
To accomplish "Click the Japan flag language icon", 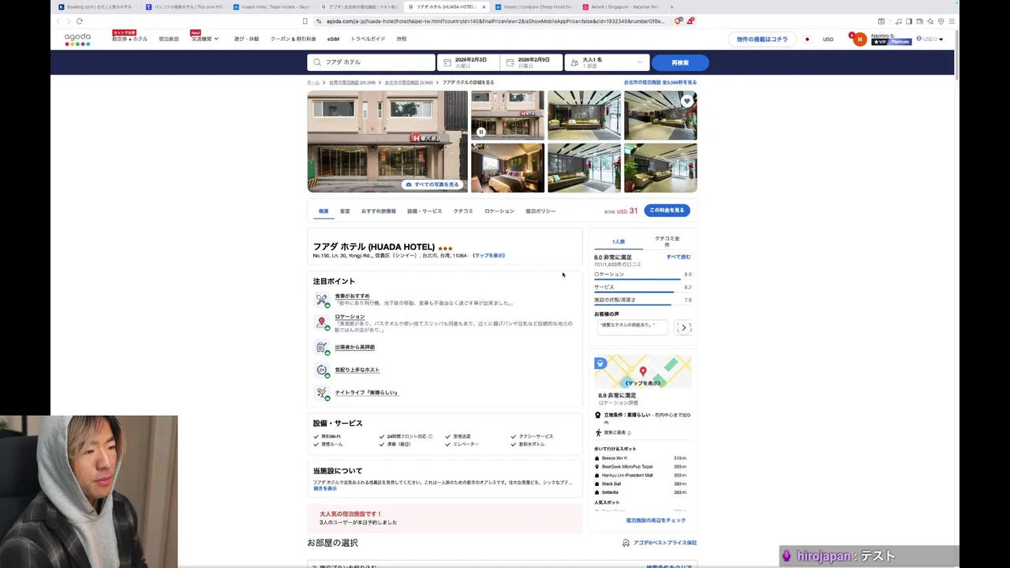I will point(807,39).
